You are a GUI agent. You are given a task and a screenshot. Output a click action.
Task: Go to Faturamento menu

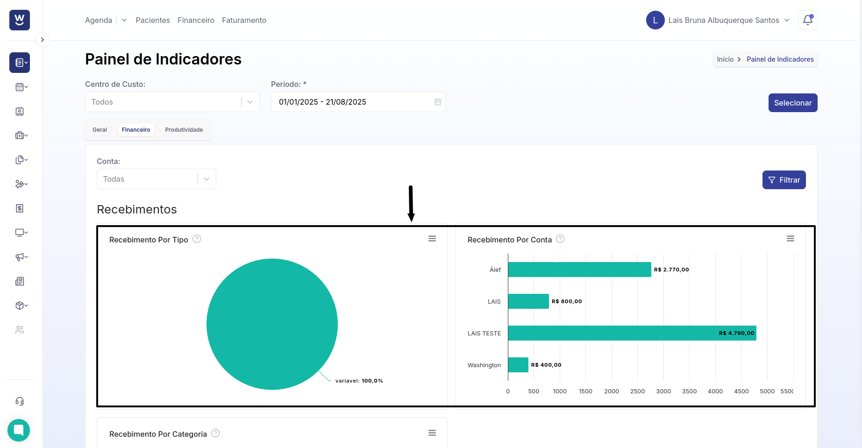tap(244, 20)
